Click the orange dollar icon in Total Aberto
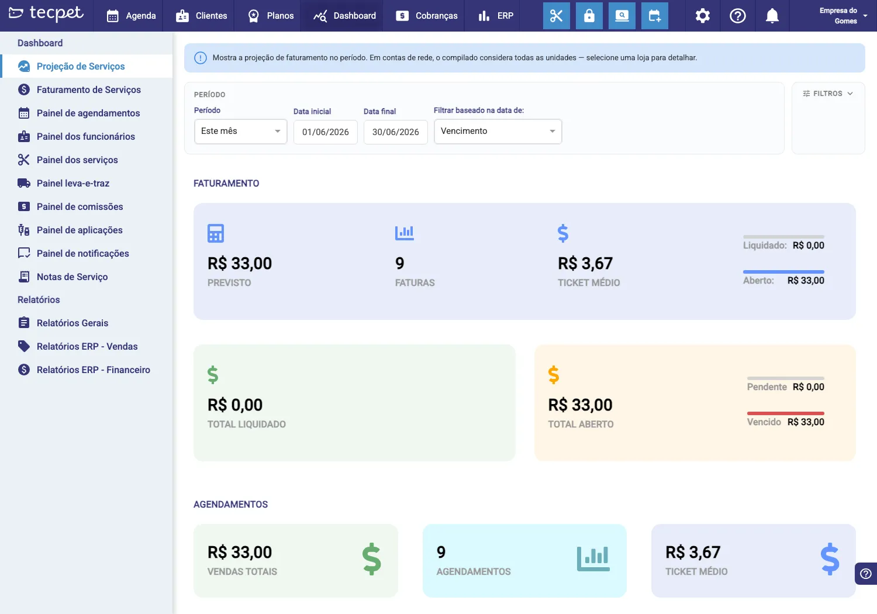 tap(554, 375)
